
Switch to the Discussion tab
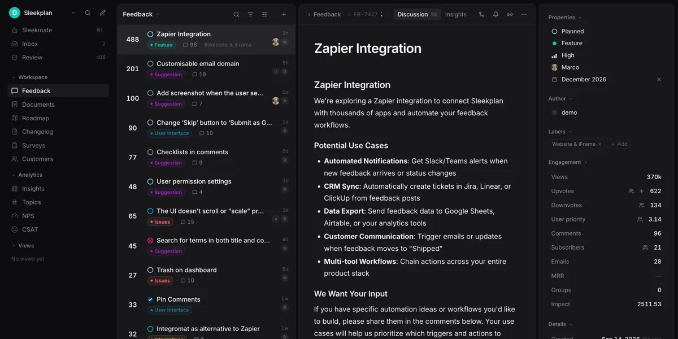(417, 14)
